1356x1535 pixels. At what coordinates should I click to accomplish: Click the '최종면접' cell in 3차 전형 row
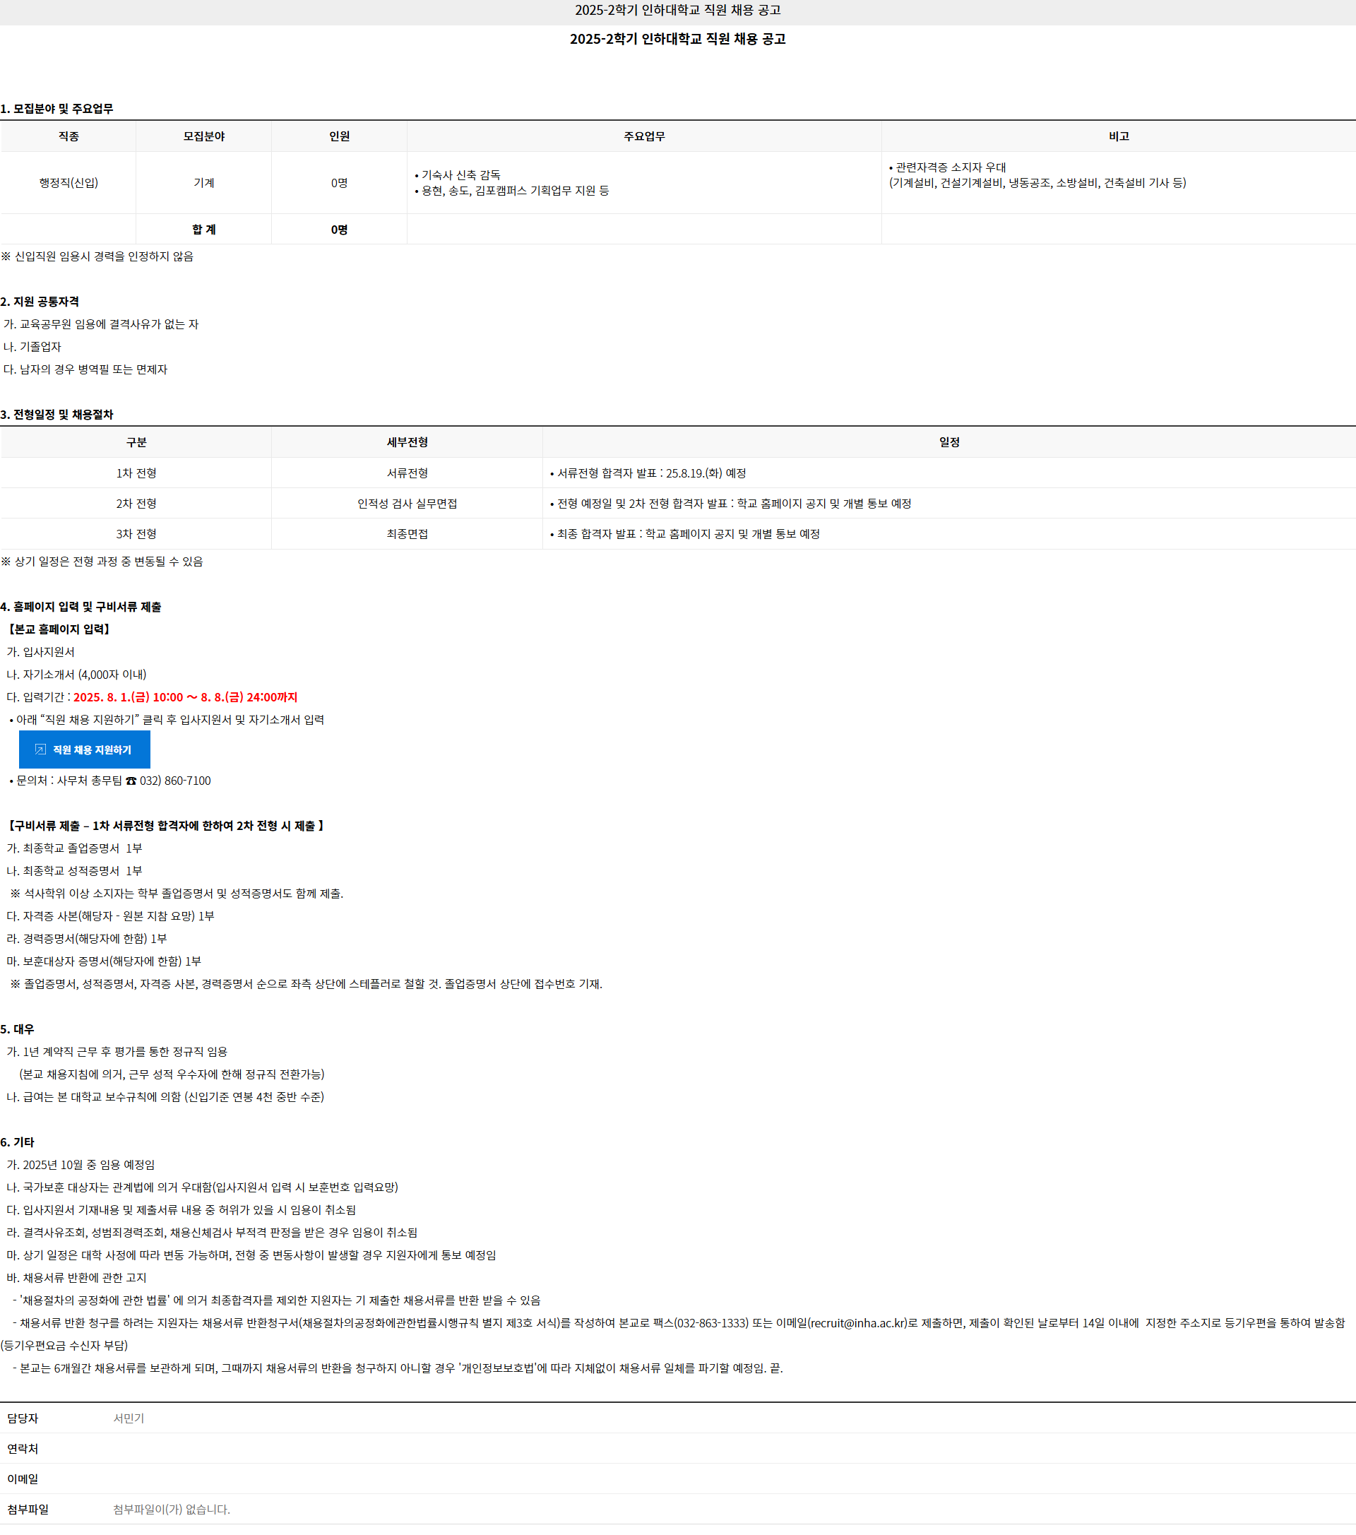[x=407, y=534]
